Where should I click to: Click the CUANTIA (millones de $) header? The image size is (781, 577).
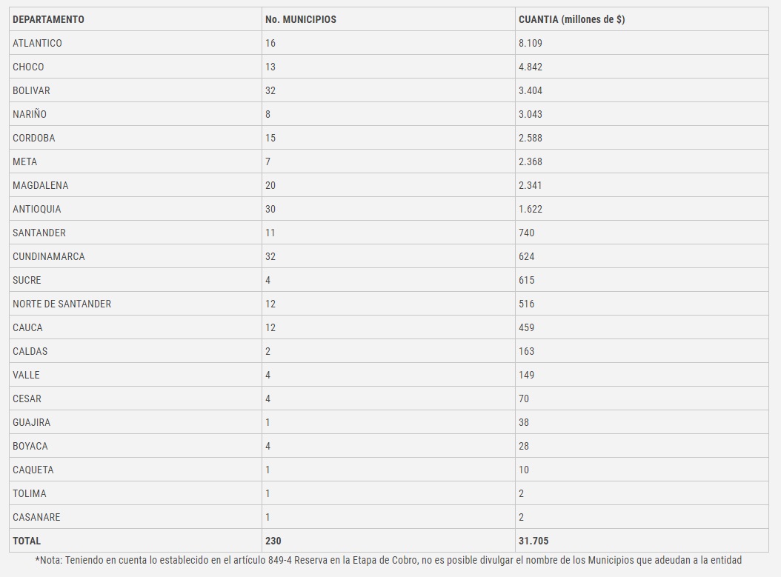click(571, 19)
